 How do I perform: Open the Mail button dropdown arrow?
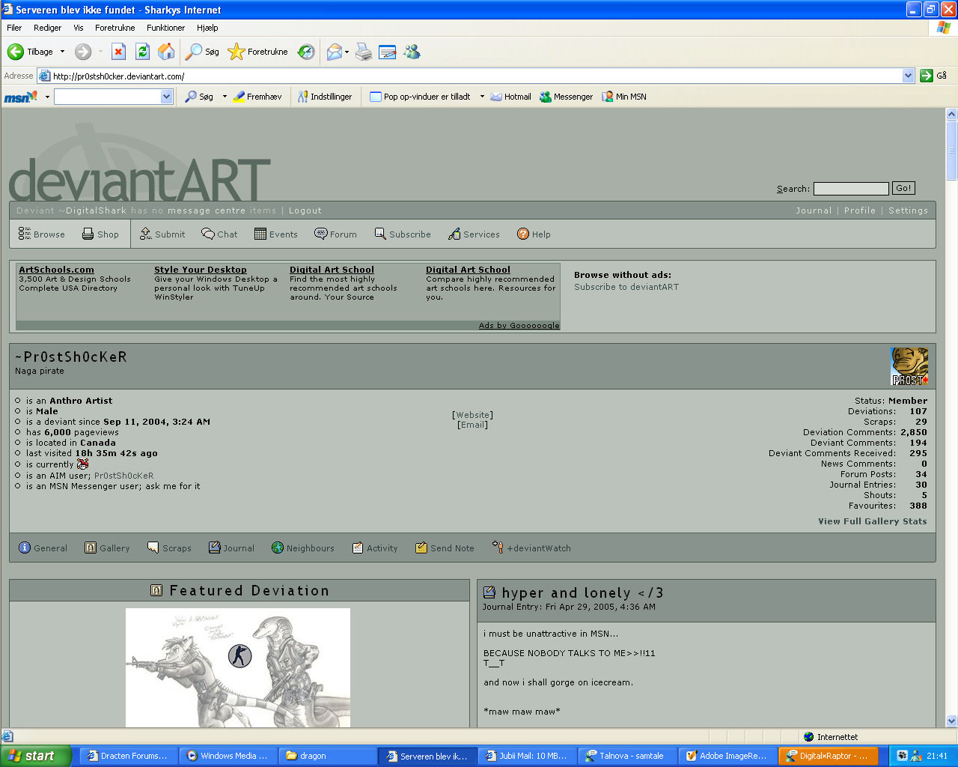coord(347,52)
